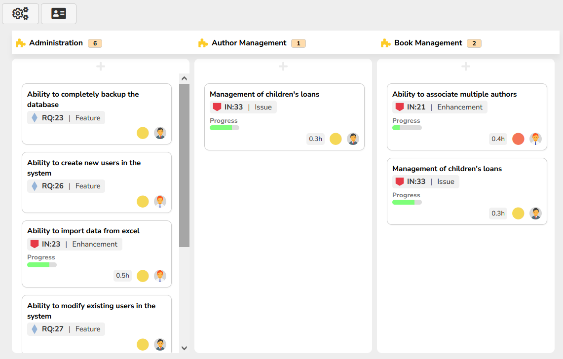This screenshot has height=359, width=563.
Task: Open 'Ability to completely backup the database' card
Action: 83,99
